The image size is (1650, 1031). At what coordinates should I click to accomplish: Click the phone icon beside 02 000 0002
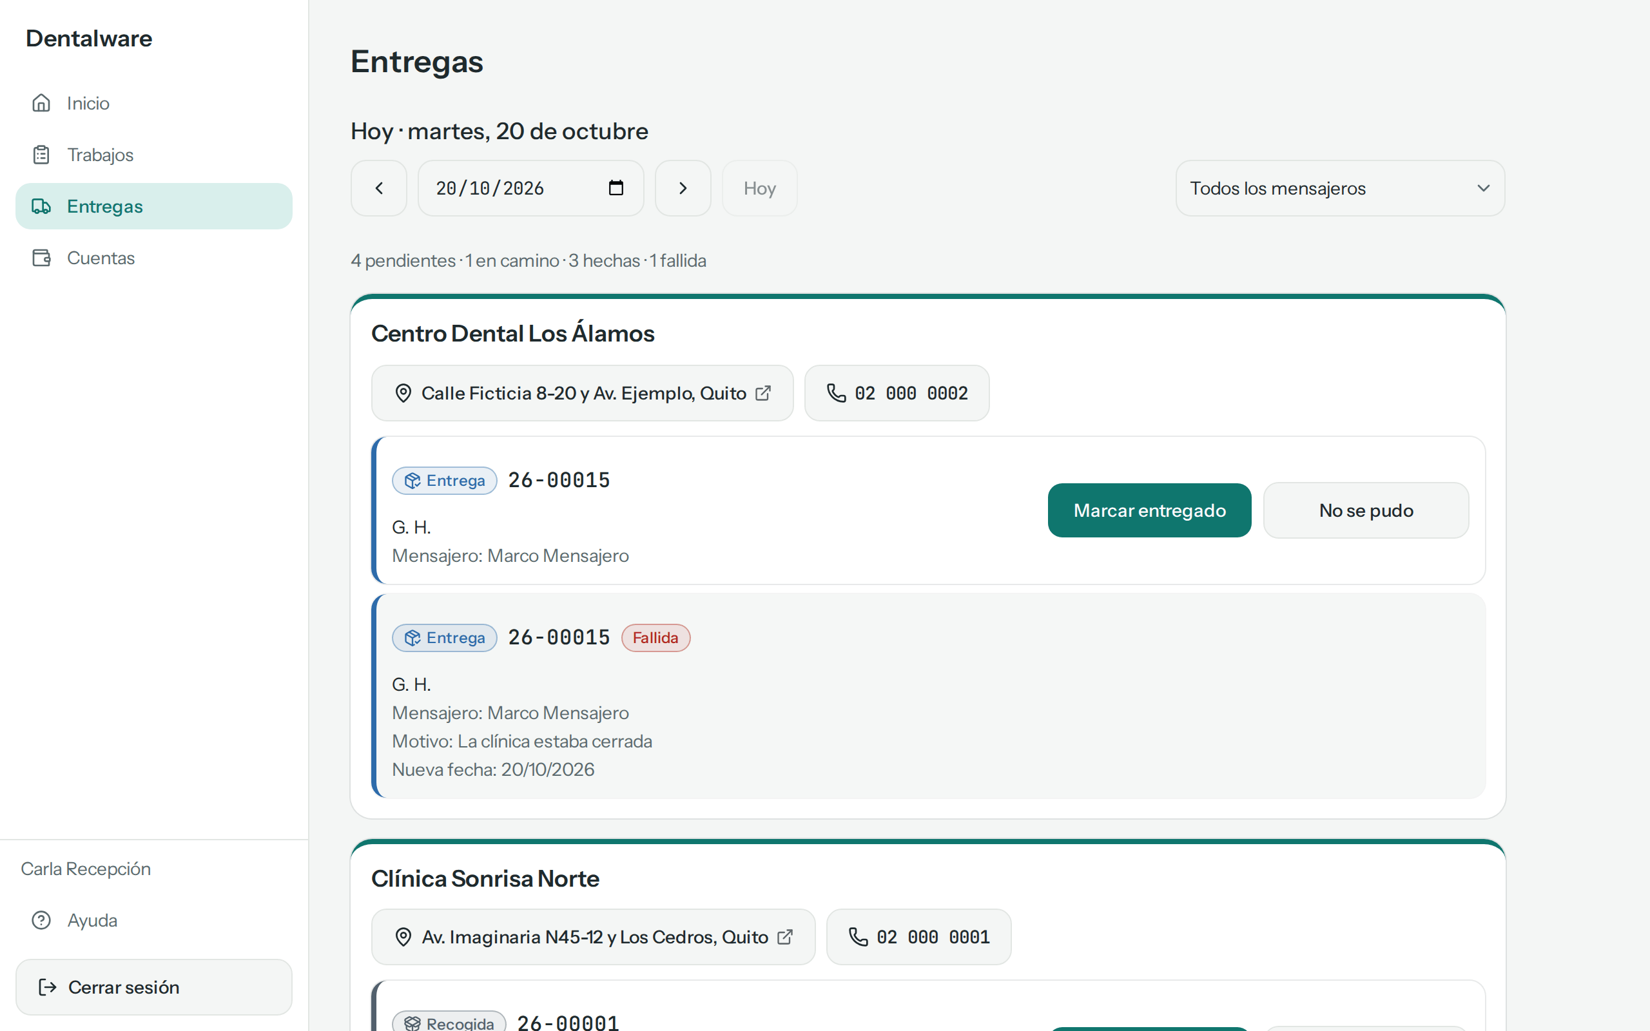tap(836, 393)
